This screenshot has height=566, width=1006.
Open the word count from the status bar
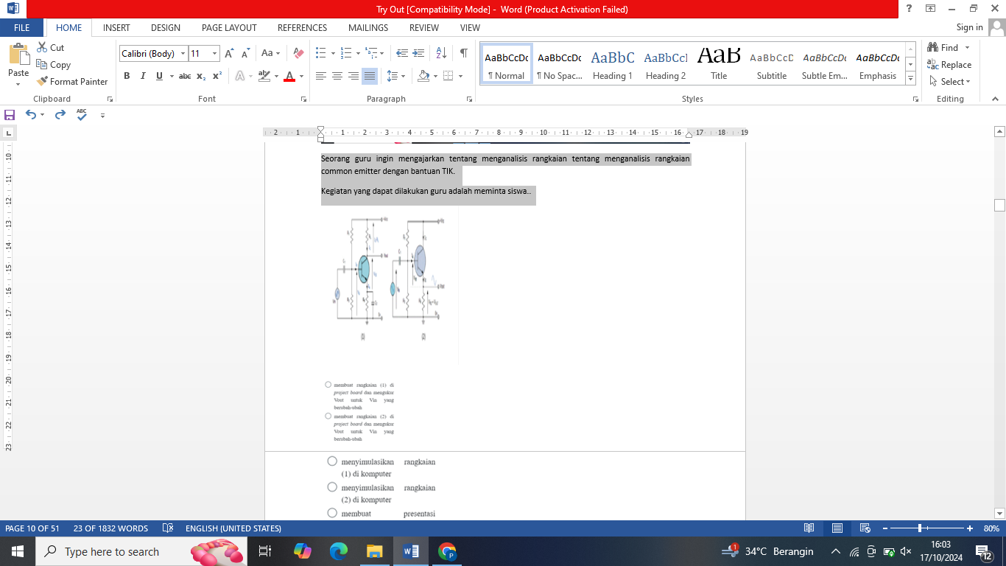(110, 528)
